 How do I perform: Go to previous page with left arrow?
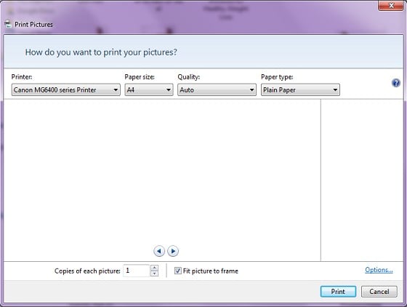click(159, 251)
